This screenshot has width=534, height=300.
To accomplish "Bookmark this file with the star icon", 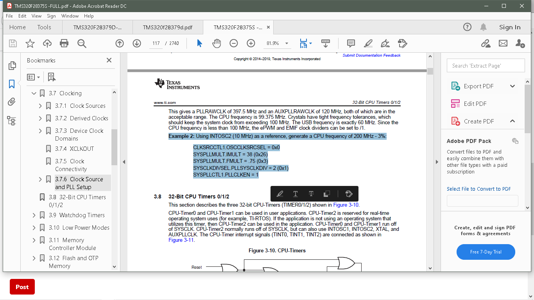I will 30,43.
